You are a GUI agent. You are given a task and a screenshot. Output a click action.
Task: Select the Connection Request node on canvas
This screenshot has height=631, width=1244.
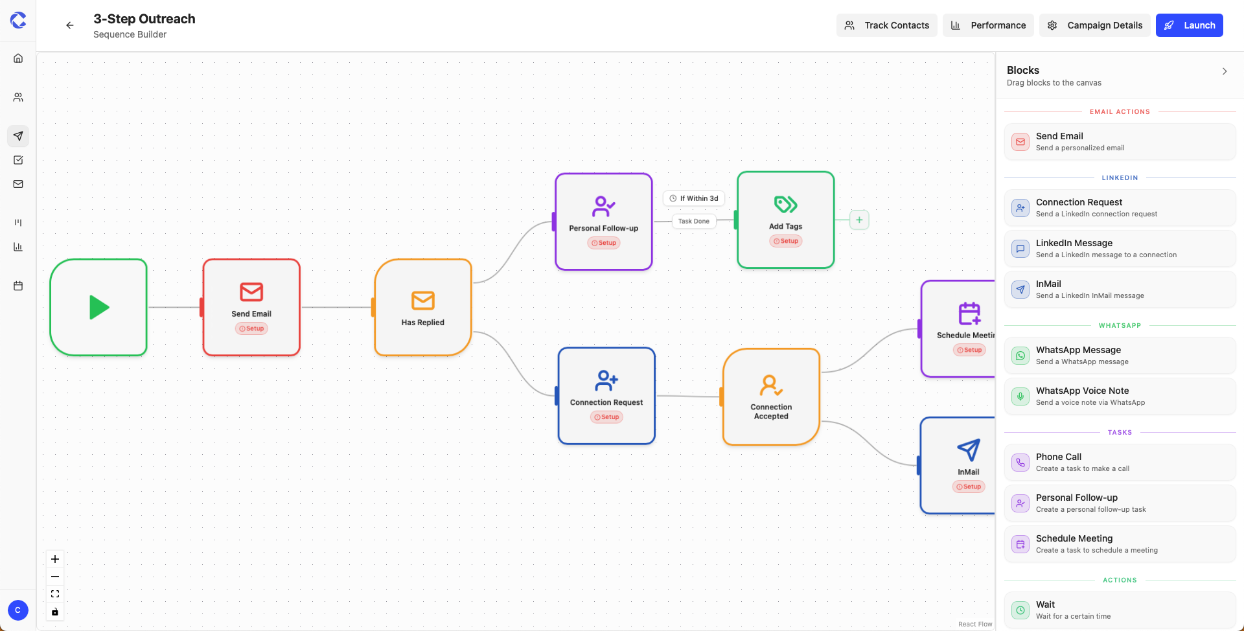click(x=606, y=396)
